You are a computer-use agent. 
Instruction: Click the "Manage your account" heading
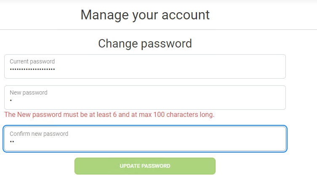[x=145, y=15]
